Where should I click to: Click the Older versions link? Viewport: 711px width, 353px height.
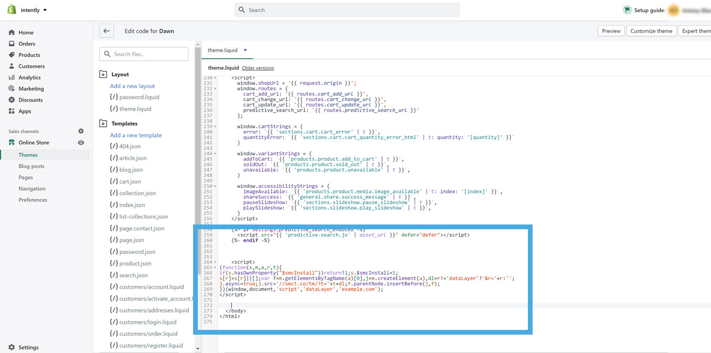click(258, 68)
